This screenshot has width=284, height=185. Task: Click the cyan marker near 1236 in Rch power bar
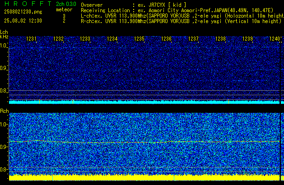[174, 178]
